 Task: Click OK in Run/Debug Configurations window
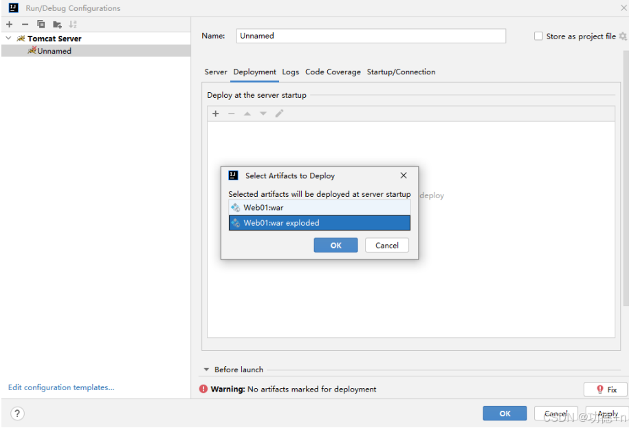click(x=505, y=413)
